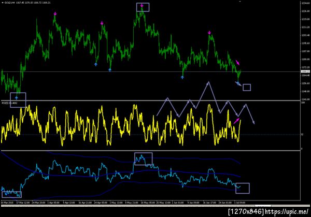Viewport: 311px width, 217px height.
Task: Click the 1187.80 price axis label
Action: click(x=306, y=51)
